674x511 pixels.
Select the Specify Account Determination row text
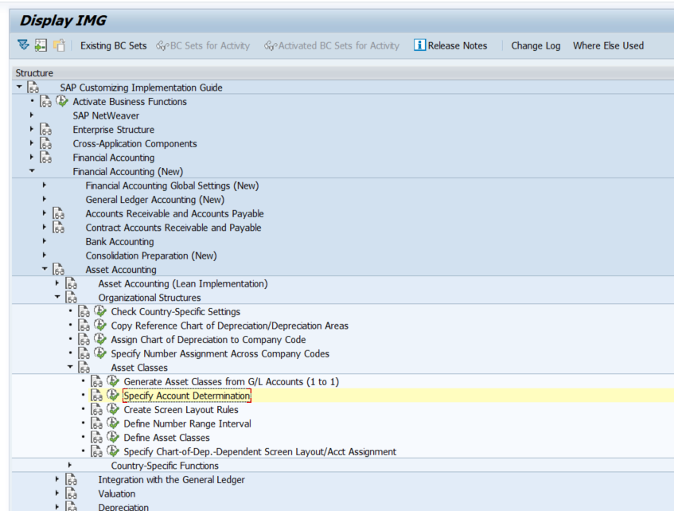point(187,396)
